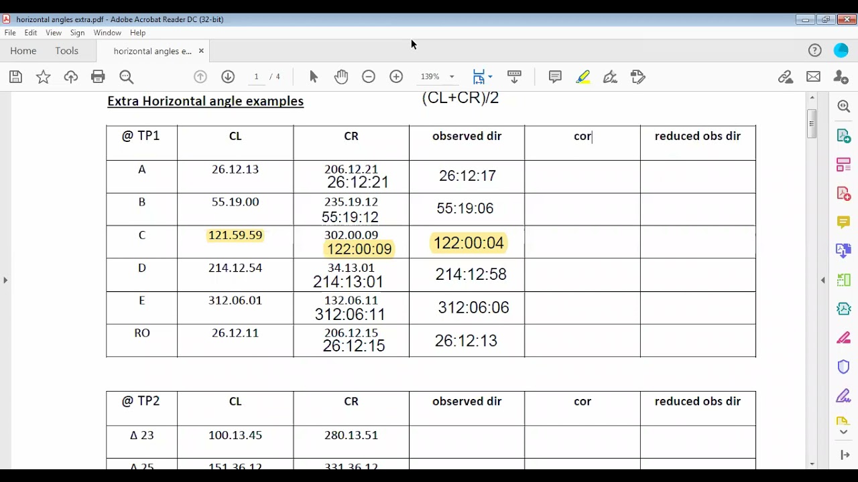Save the file with the floppy icon
The image size is (858, 482).
click(x=15, y=77)
